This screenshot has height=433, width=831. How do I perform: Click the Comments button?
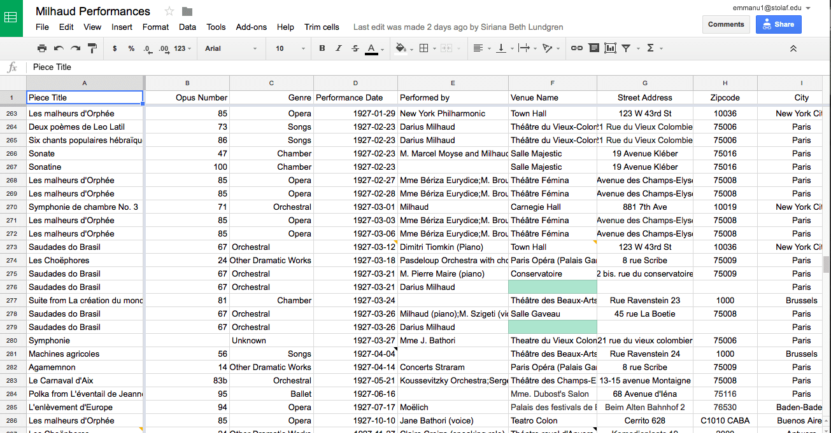click(x=726, y=24)
